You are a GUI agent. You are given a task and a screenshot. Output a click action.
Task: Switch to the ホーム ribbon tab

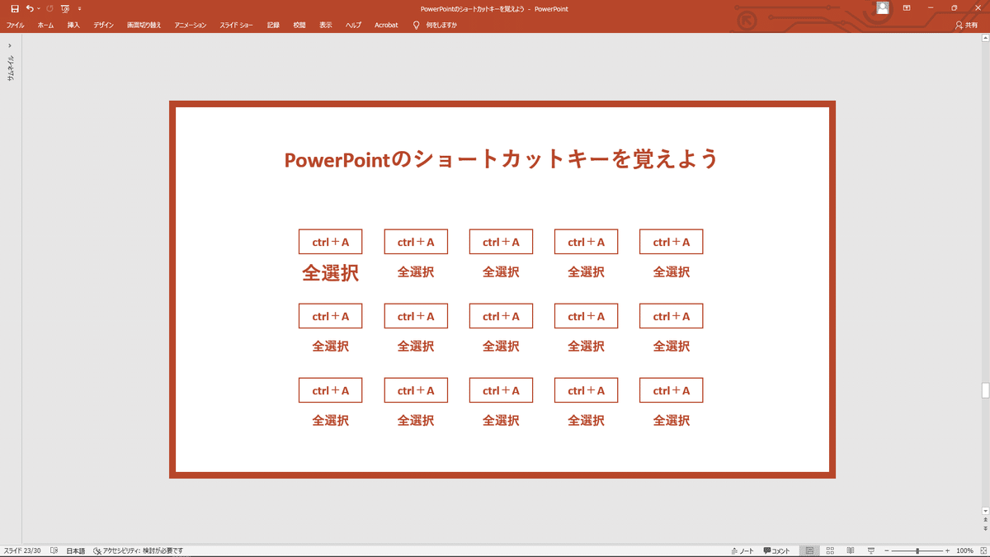pos(45,25)
